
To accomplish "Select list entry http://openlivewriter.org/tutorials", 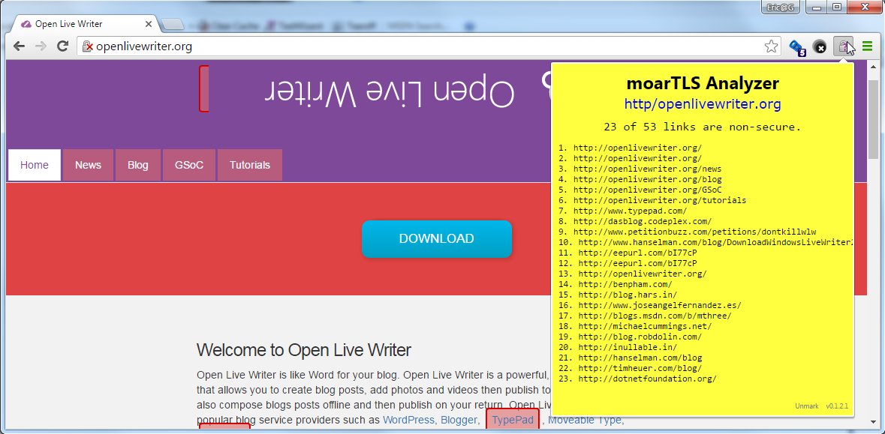I will pyautogui.click(x=659, y=200).
